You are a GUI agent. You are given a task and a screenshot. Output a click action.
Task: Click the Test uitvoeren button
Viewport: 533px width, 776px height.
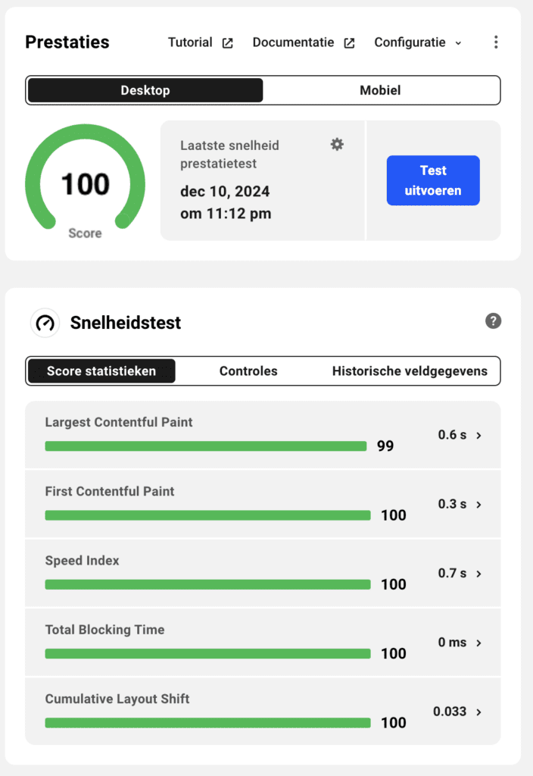tap(433, 180)
